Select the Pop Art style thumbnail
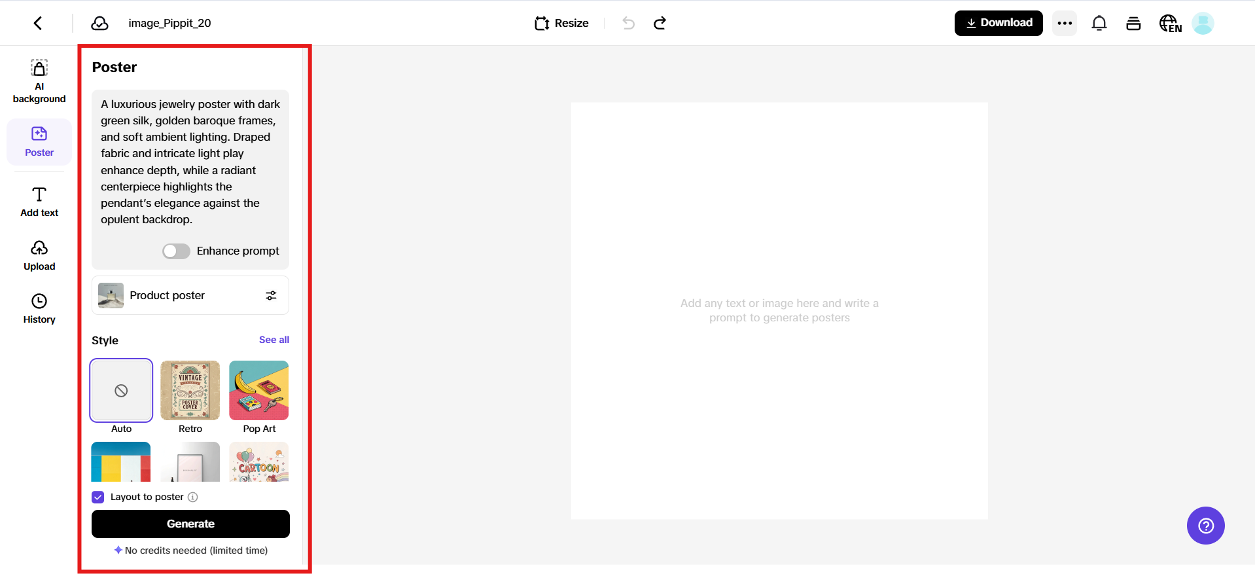Image resolution: width=1255 pixels, height=574 pixels. point(259,390)
